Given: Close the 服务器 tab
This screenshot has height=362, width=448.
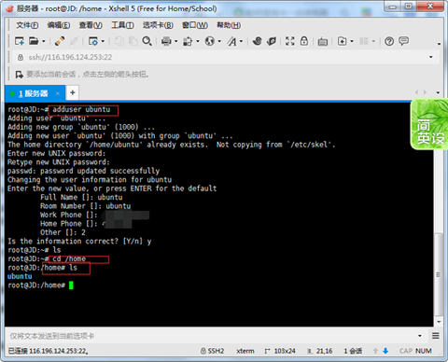Looking at the screenshot, I should 58,93.
